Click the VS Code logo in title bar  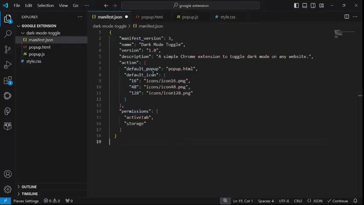point(6,6)
